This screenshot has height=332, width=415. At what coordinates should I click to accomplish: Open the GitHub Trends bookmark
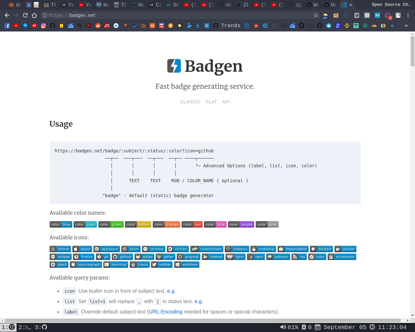click(227, 26)
